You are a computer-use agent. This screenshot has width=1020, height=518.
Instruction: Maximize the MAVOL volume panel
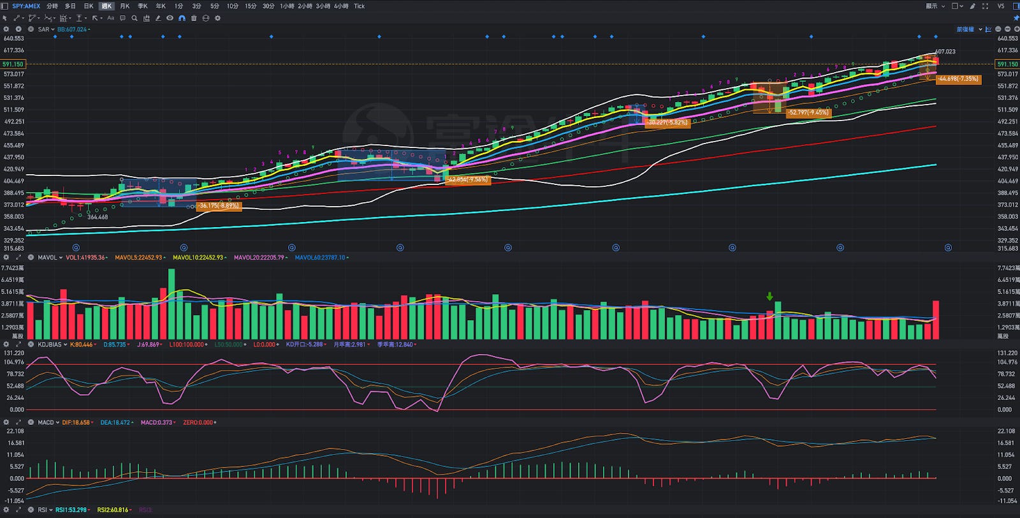coord(18,258)
